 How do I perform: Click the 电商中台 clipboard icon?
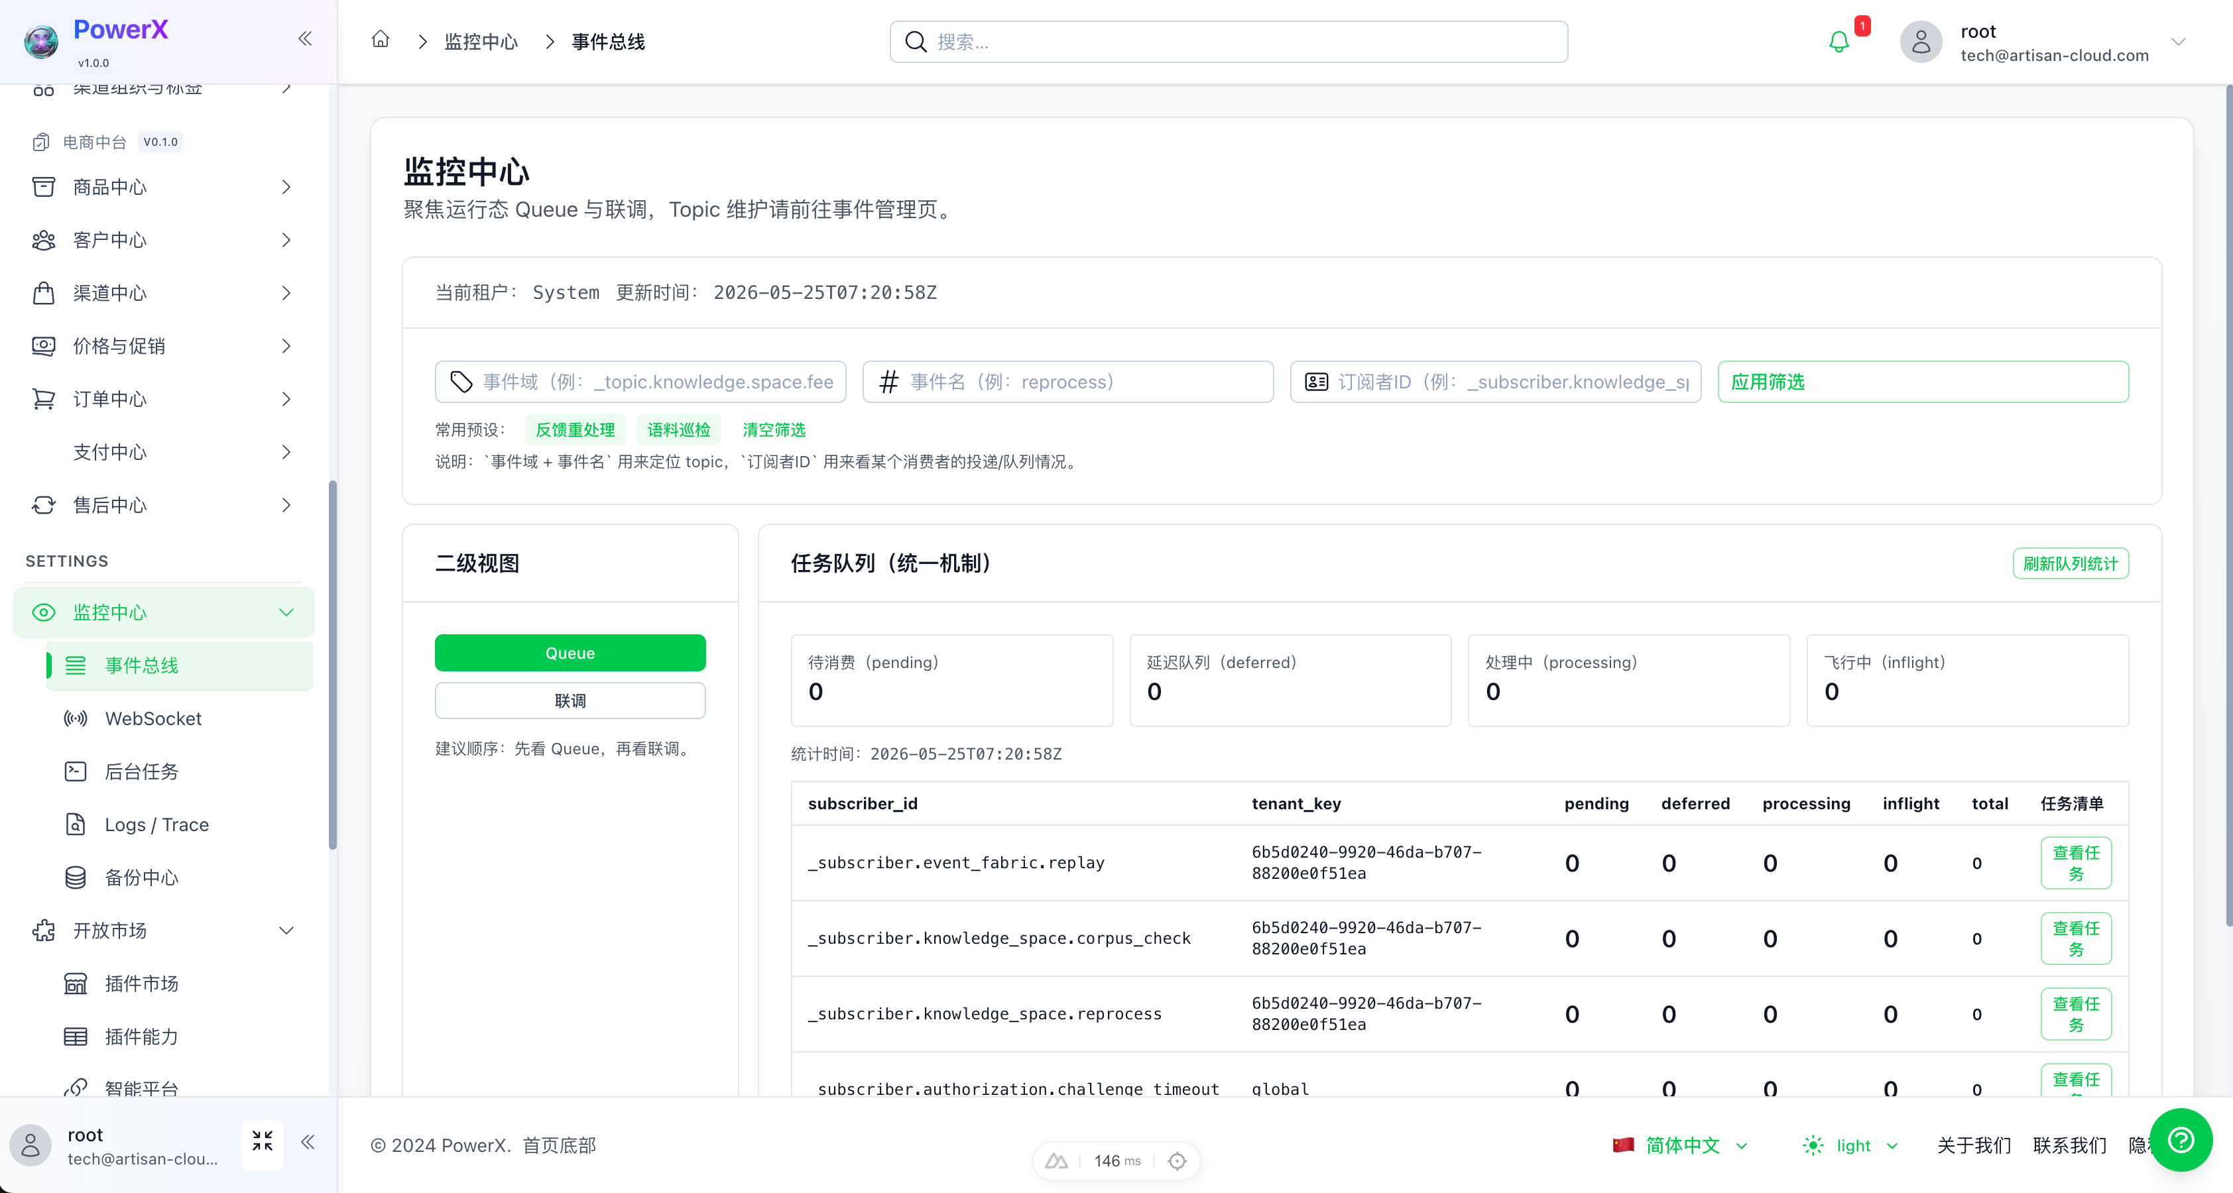tap(40, 141)
